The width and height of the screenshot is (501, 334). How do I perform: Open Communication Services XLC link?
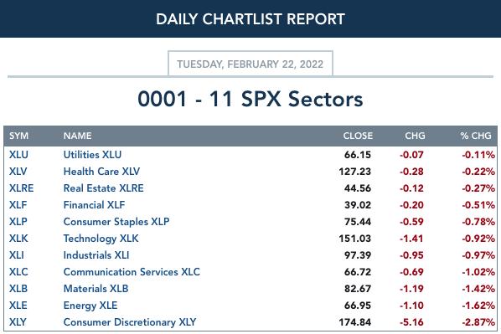(x=132, y=272)
